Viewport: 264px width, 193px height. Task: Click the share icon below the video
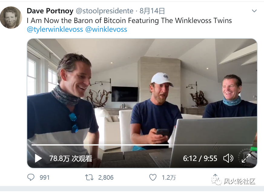point(215,177)
